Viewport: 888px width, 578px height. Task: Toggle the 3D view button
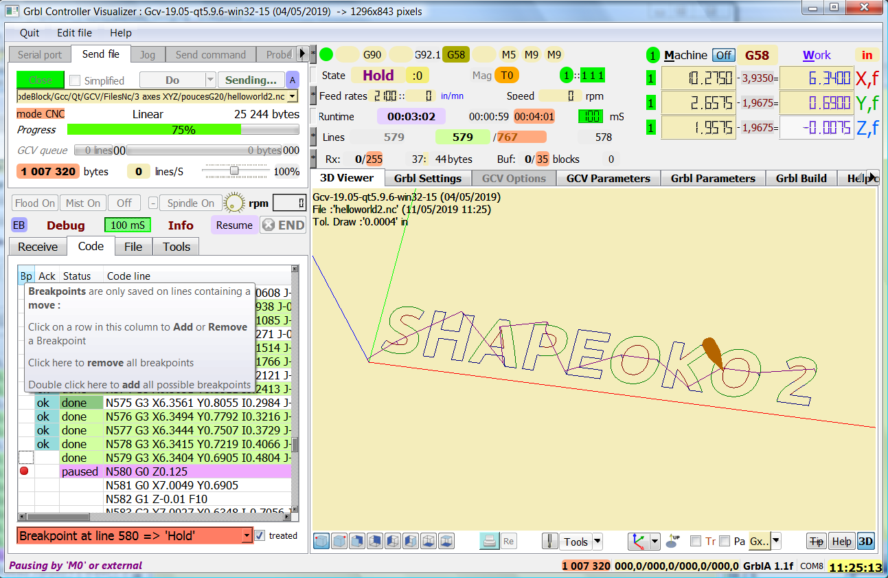click(866, 542)
